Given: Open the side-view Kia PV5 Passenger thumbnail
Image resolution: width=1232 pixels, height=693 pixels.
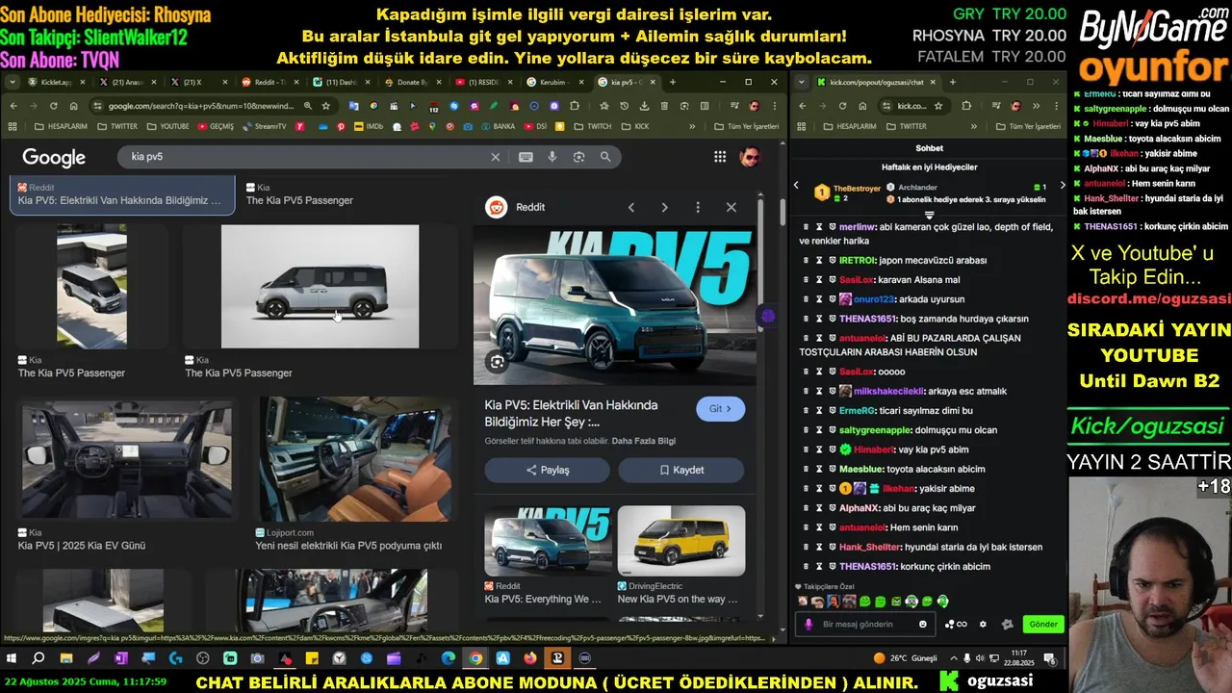Looking at the screenshot, I should (x=320, y=287).
